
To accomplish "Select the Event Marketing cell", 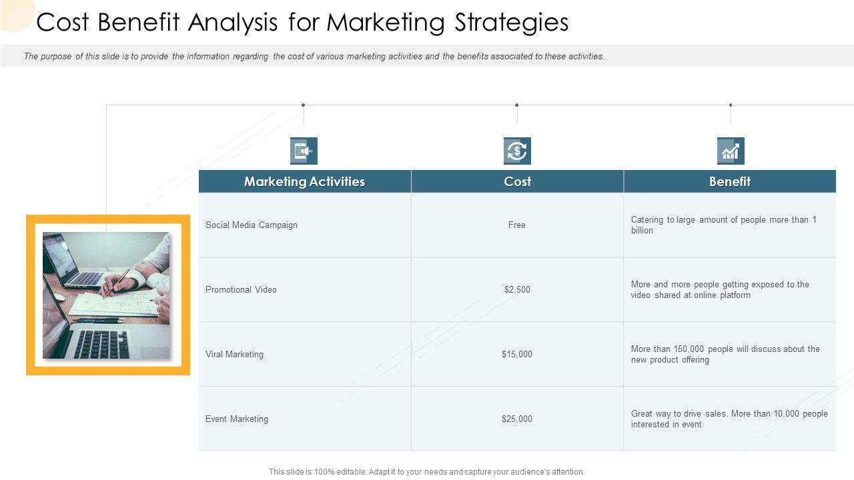I will [237, 419].
